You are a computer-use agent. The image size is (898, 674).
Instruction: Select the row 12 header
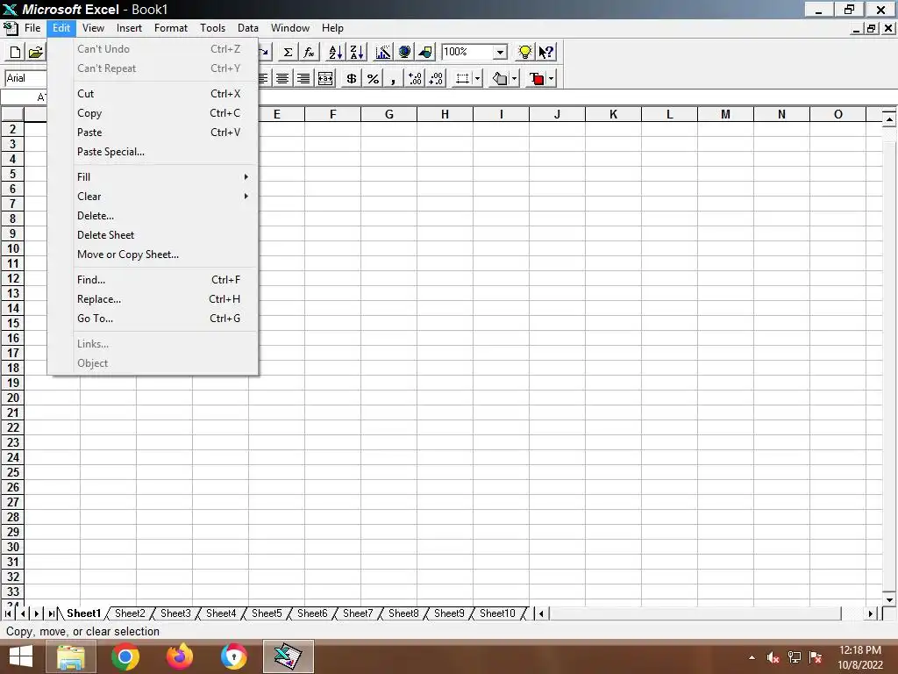pyautogui.click(x=12, y=278)
